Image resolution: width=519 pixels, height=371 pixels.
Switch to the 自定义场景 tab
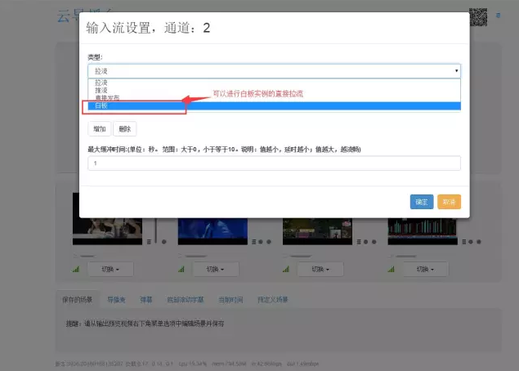tap(273, 300)
